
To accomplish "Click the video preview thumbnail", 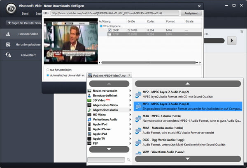I will tap(71, 41).
